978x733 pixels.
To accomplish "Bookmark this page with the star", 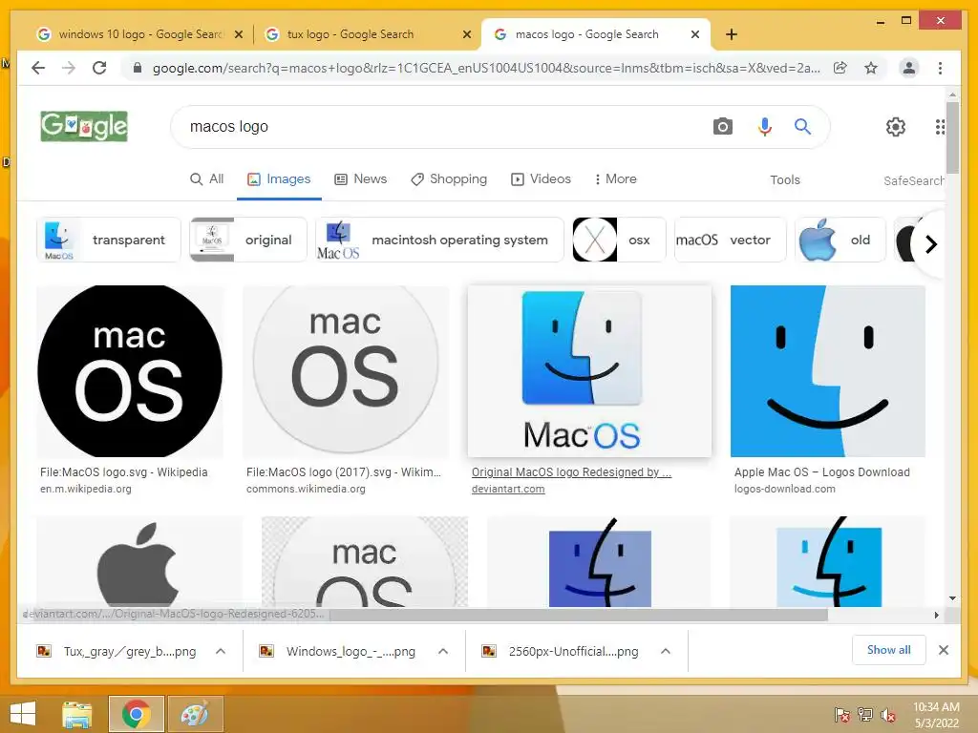I will [x=871, y=68].
